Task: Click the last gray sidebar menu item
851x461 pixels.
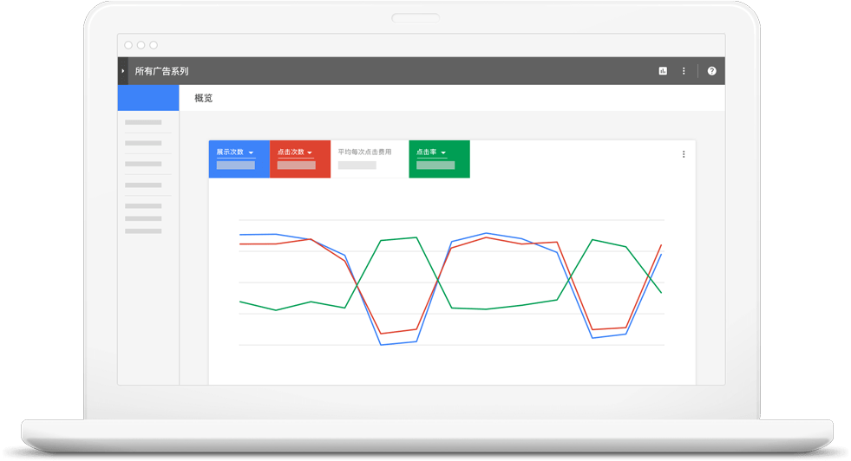Action: 143,231
